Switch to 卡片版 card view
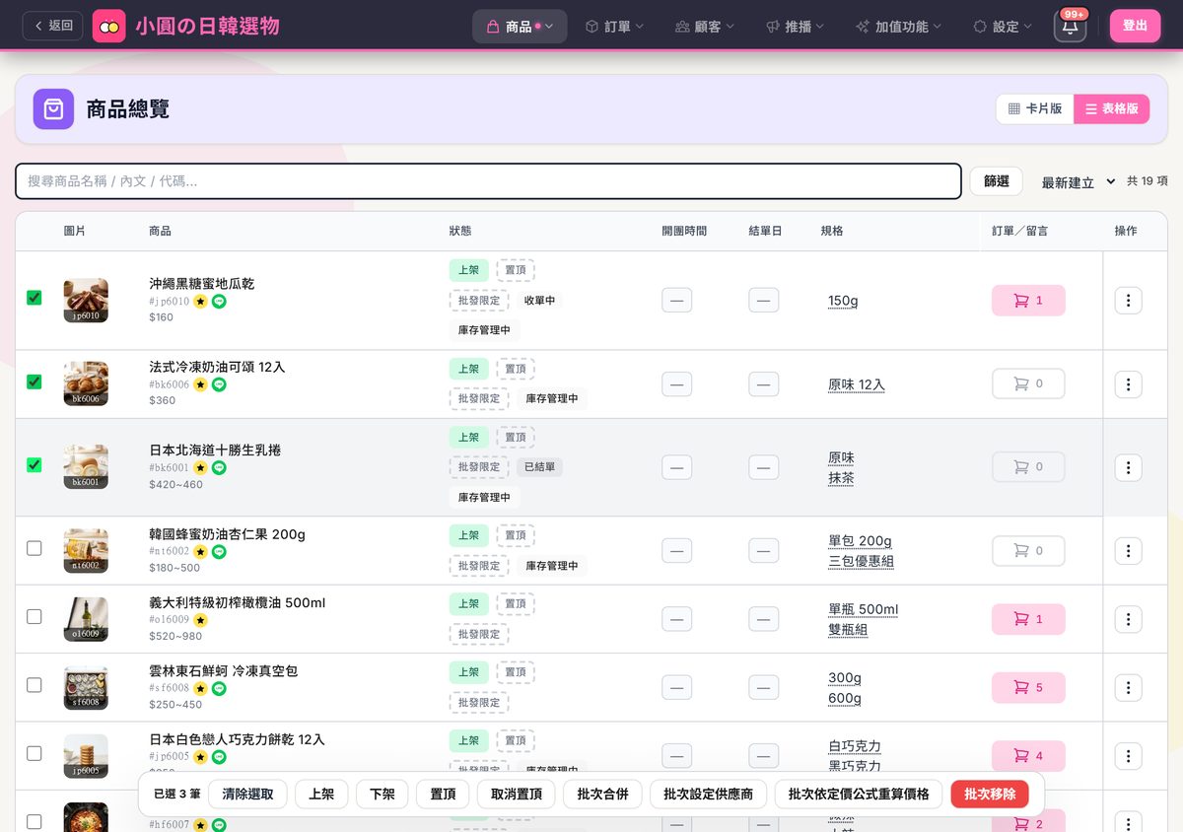The height and width of the screenshot is (832, 1183). 1034,109
